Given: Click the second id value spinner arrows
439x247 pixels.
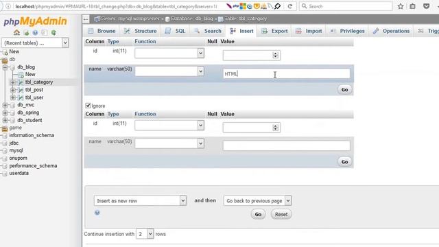Looking at the screenshot, I should click(276, 128).
